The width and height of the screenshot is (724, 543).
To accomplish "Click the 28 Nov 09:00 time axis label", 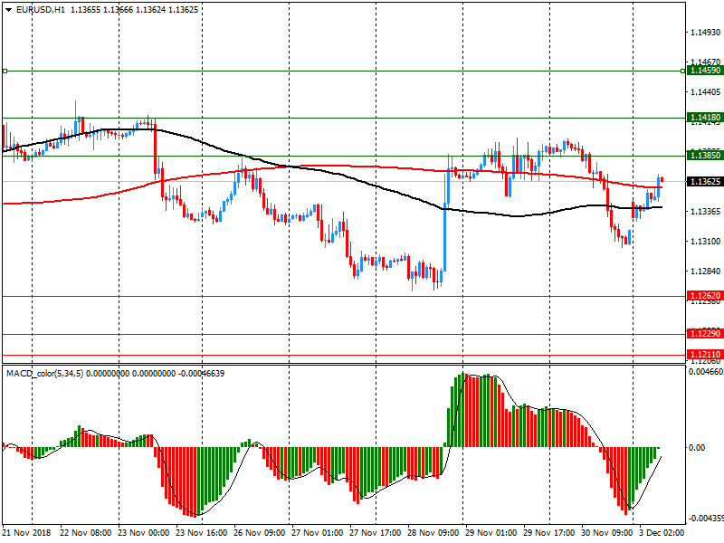I will point(433,534).
